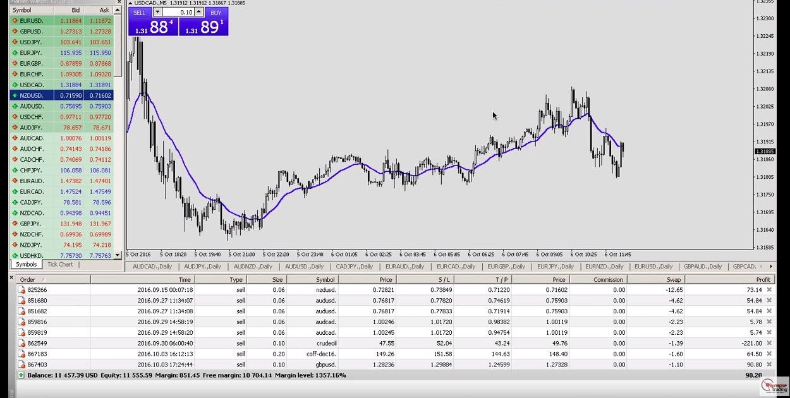Collapse one-click trading via triangle beside USDCAD title
790x398 pixels.
tap(130, 3)
